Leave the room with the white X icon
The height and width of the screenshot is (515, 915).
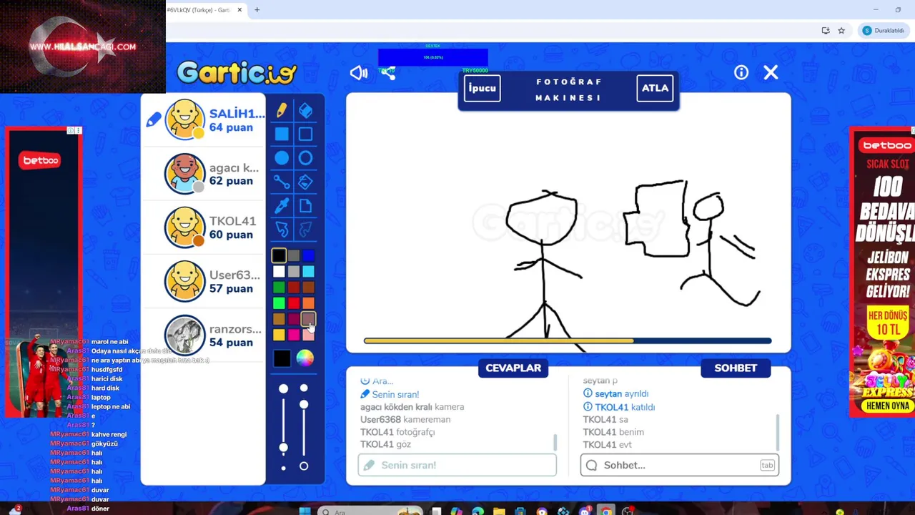click(771, 72)
